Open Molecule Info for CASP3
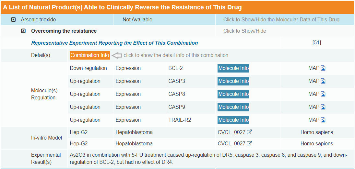 coord(233,81)
